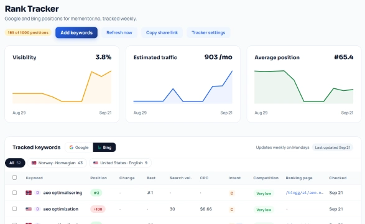Screen dimensions: 365x224
Task: Sort by the Best column header
Action: [x=151, y=178]
